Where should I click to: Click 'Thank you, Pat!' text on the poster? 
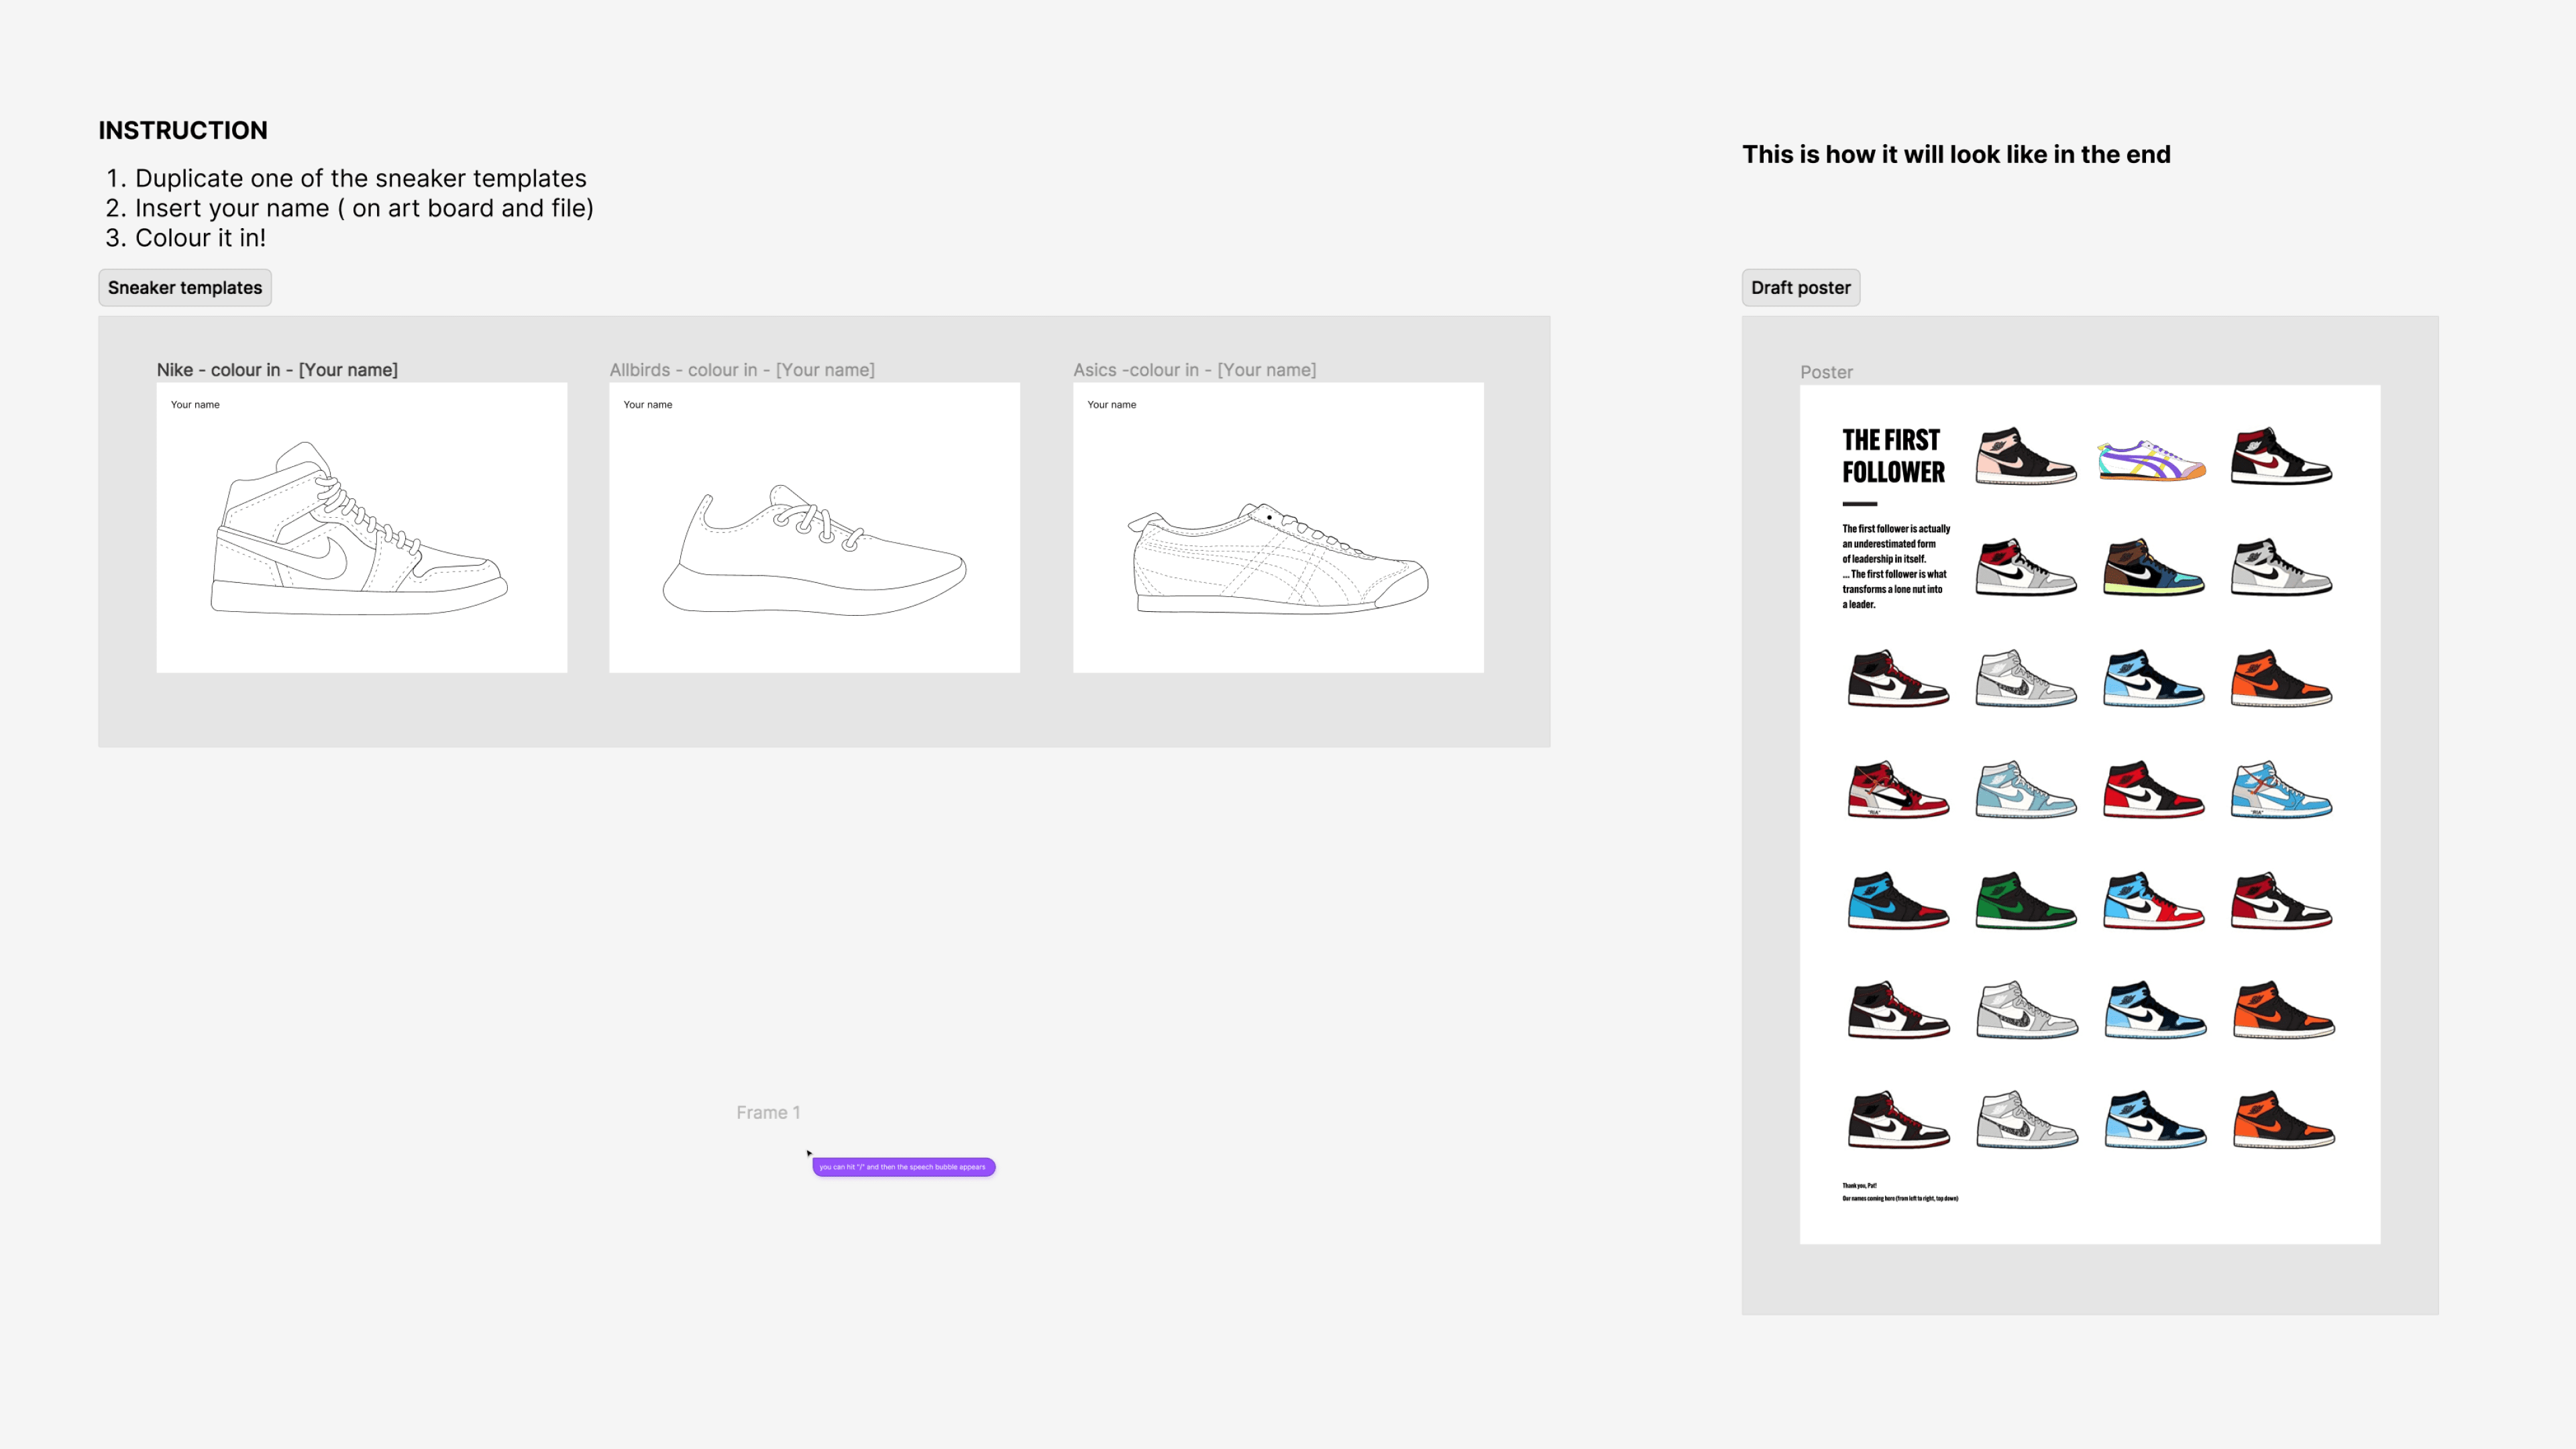(x=1859, y=1185)
